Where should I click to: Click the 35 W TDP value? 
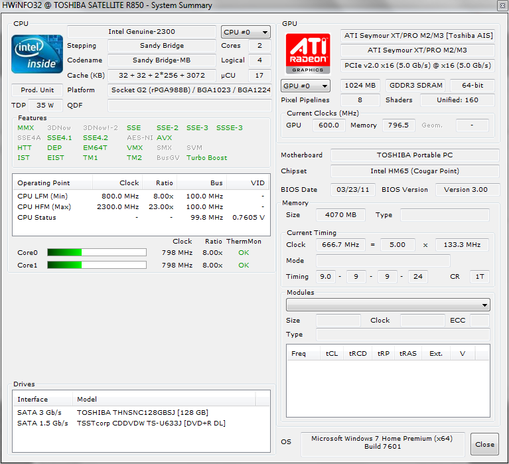[45, 105]
